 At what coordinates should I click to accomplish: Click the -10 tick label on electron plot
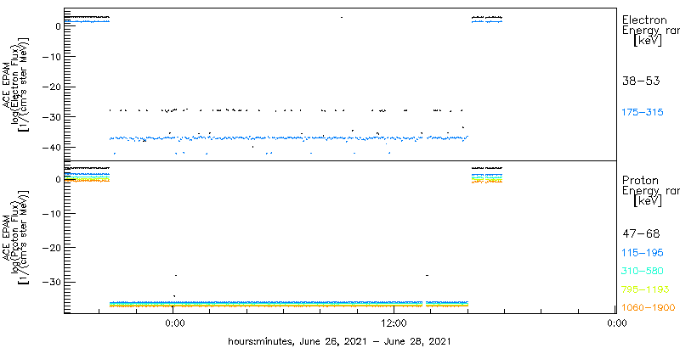pyautogui.click(x=53, y=57)
